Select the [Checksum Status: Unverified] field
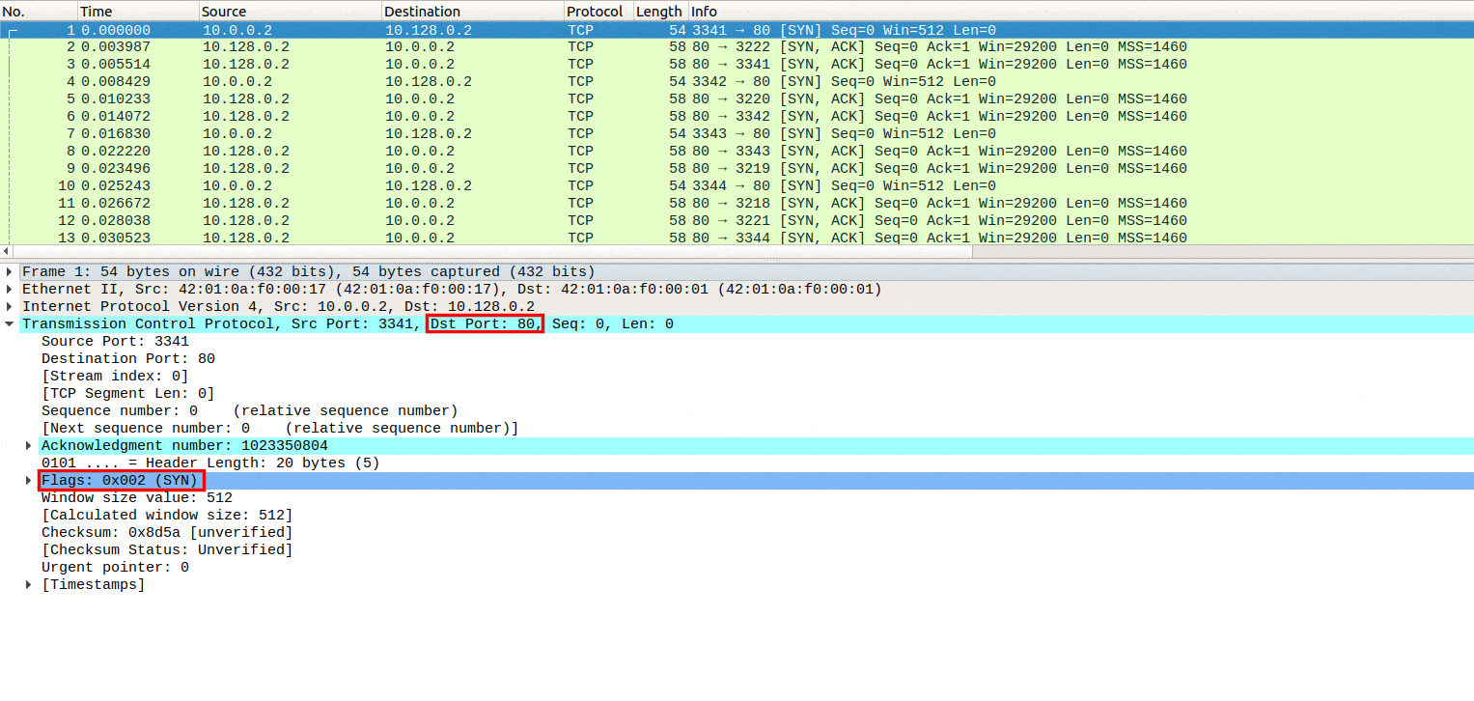 coord(167,550)
